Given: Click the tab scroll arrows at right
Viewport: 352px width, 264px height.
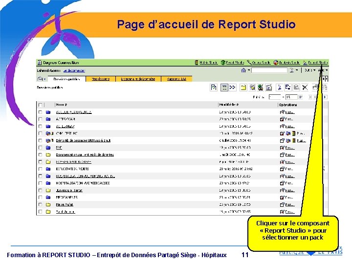Looking at the screenshot, I should pyautogui.click(x=325, y=79).
